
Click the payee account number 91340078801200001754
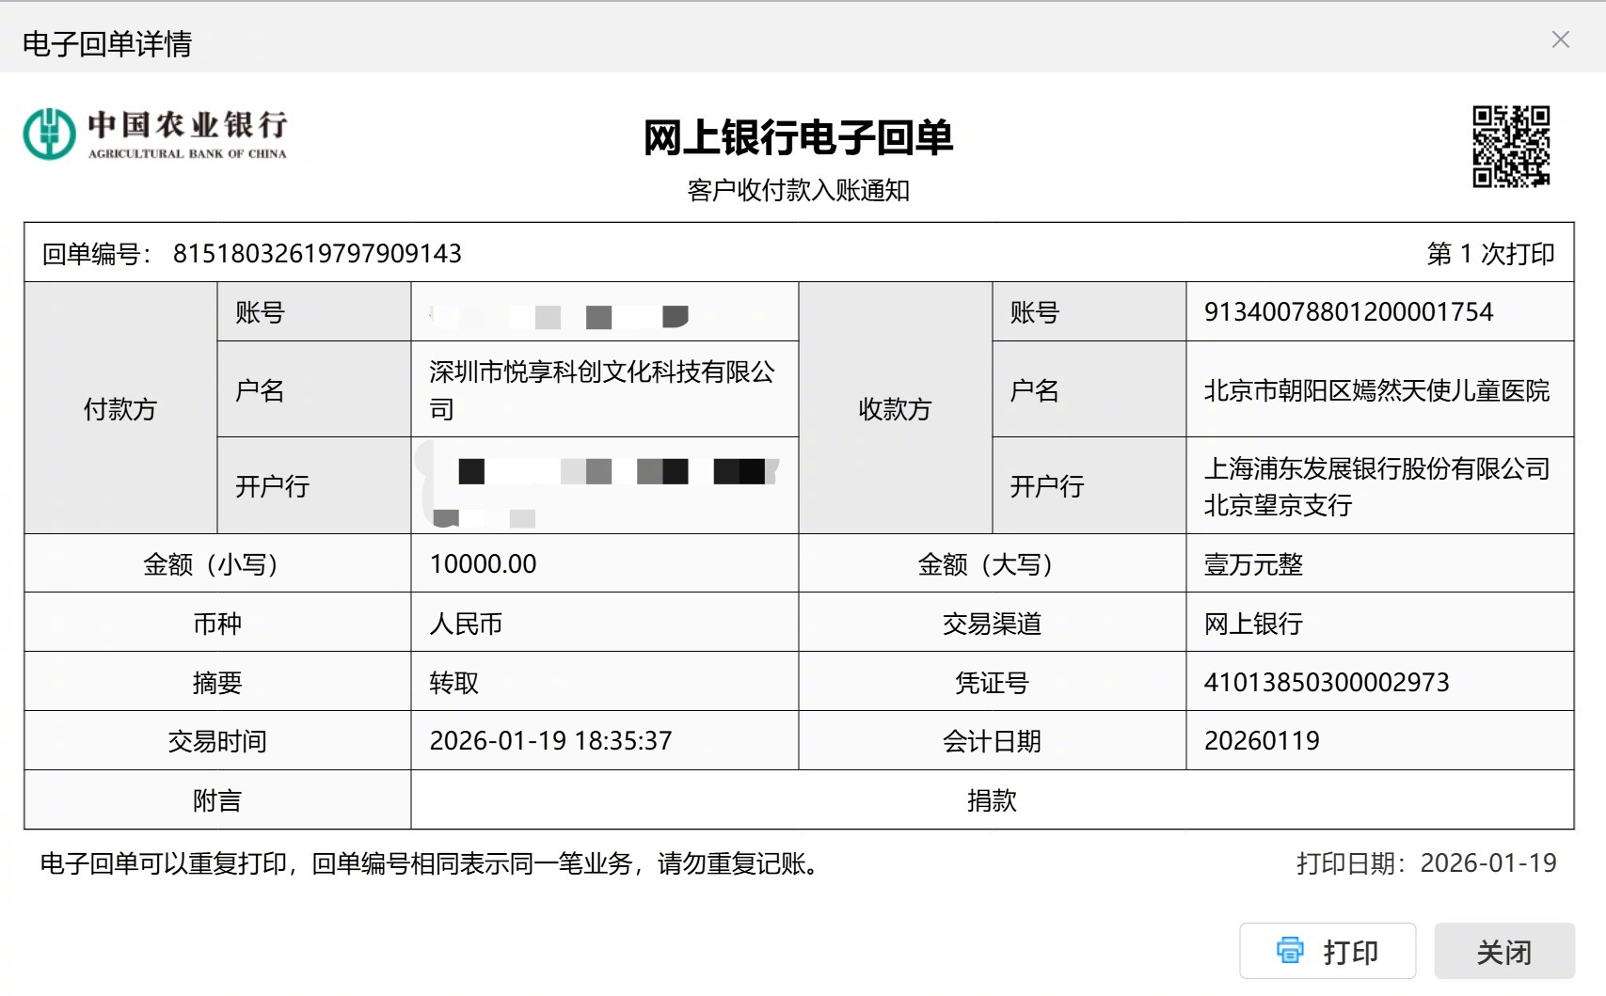click(1348, 311)
